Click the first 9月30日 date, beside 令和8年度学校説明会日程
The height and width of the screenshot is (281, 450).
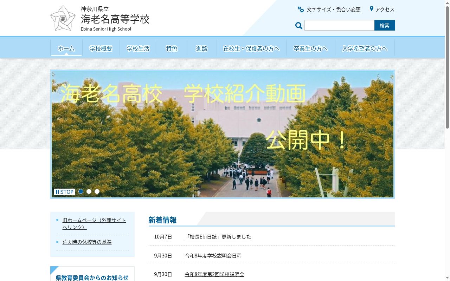[163, 256]
